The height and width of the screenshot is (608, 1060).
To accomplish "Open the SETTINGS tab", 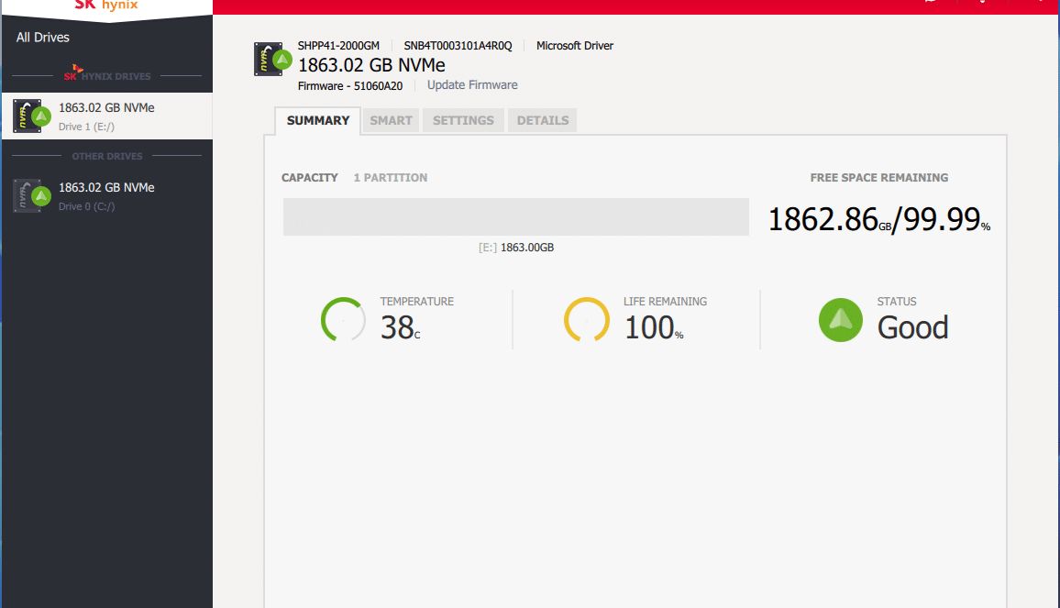I will point(463,121).
